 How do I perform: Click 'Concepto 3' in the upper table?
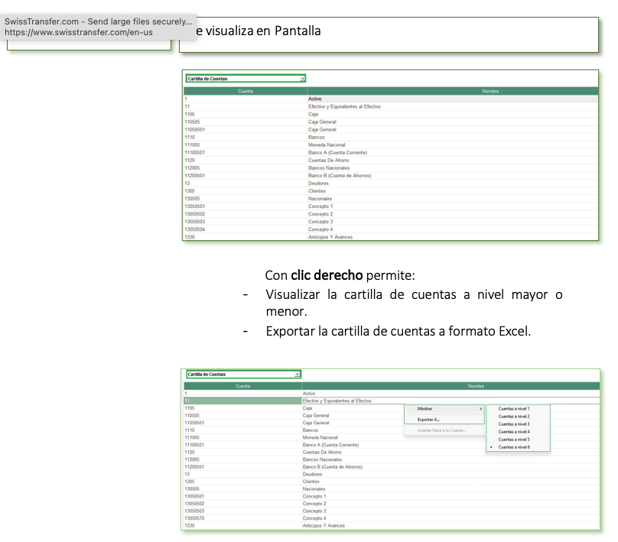pyautogui.click(x=320, y=222)
